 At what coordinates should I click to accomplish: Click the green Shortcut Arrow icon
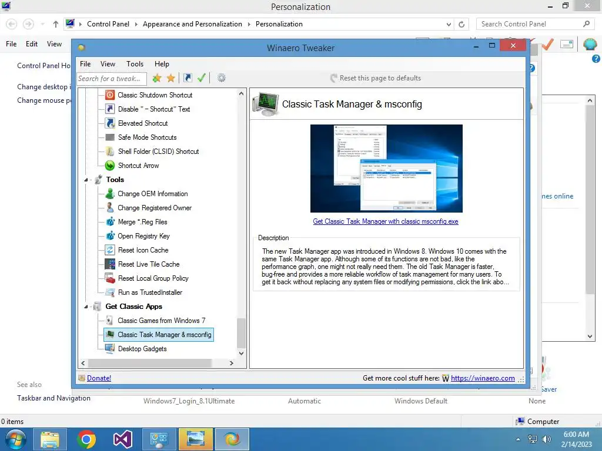pyautogui.click(x=110, y=165)
